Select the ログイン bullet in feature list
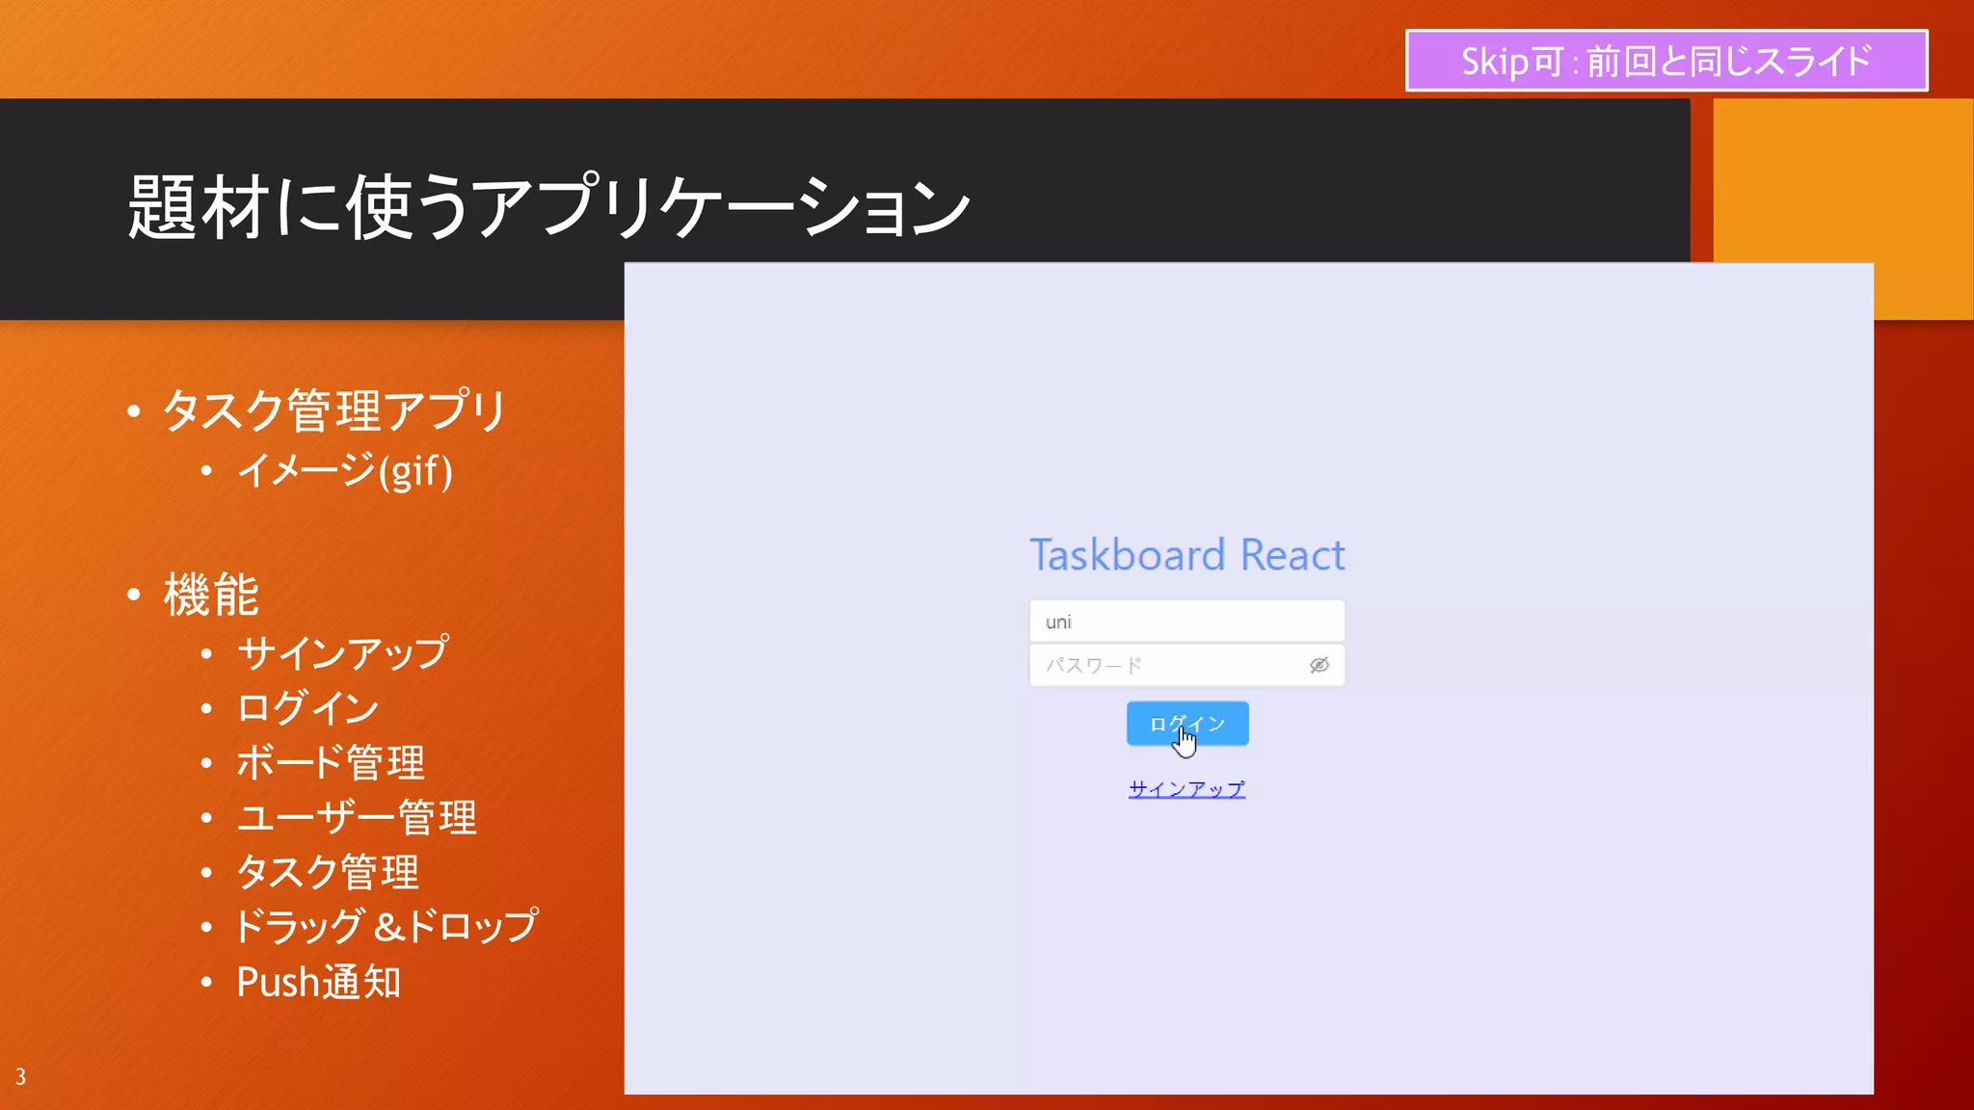Screen dimensions: 1974x1110 [x=307, y=708]
